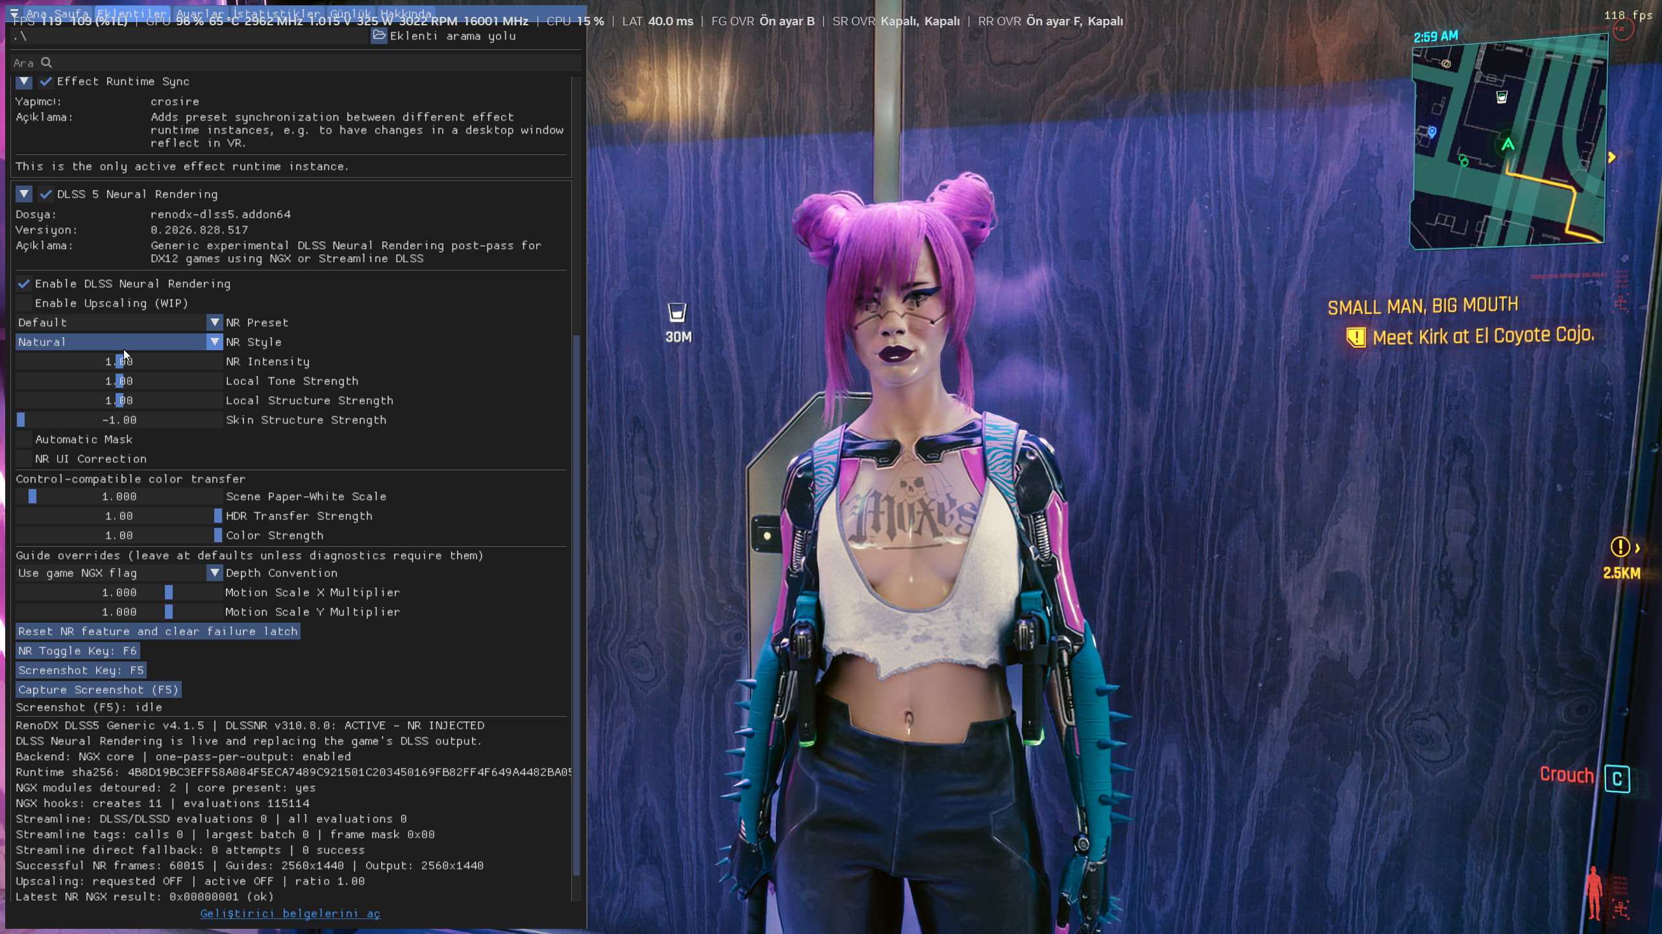Click the add-on list vertical scrollbar
Image resolution: width=1662 pixels, height=934 pixels.
pos(576,605)
